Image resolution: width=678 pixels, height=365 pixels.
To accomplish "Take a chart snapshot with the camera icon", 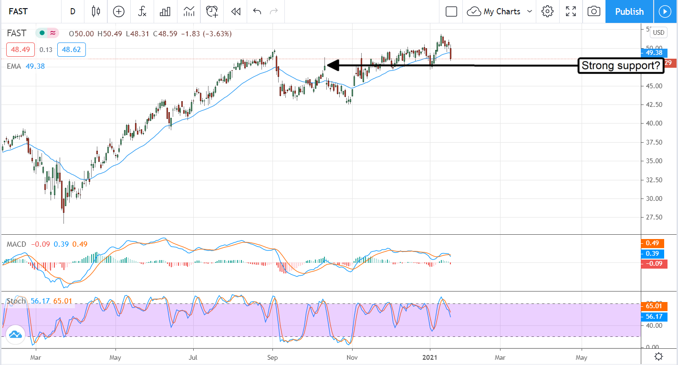I will 594,11.
